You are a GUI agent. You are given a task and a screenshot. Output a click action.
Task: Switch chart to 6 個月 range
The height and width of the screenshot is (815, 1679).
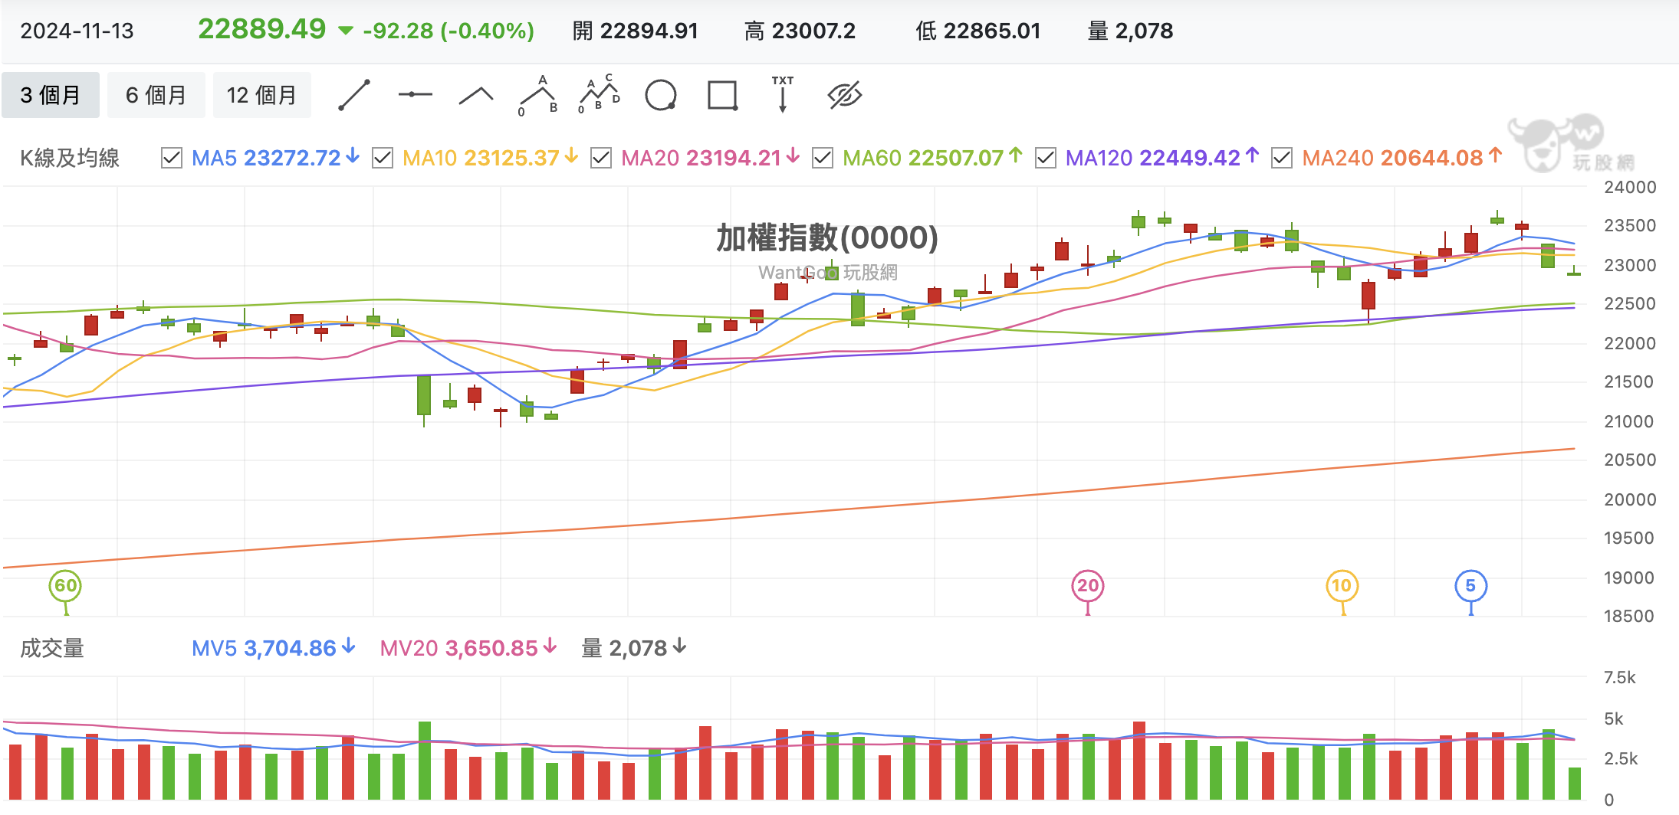[156, 95]
